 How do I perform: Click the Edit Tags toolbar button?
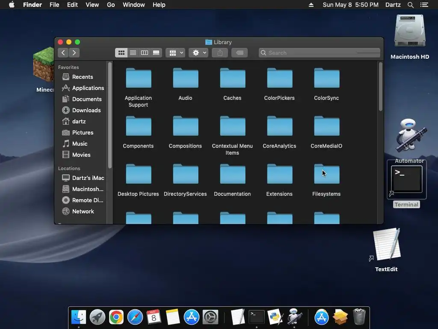pos(240,53)
